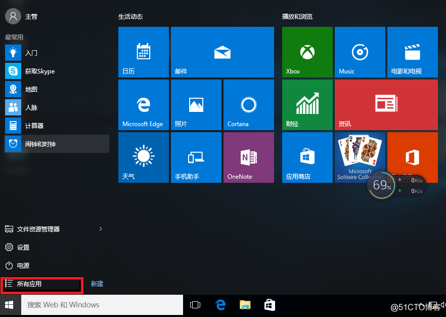Open 地图 maps app
Viewport: 446px width, 317px height.
coord(57,89)
